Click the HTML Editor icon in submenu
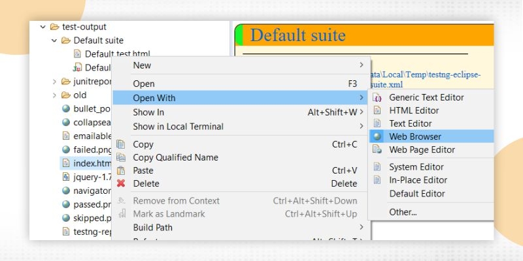The image size is (523, 261). [377, 110]
